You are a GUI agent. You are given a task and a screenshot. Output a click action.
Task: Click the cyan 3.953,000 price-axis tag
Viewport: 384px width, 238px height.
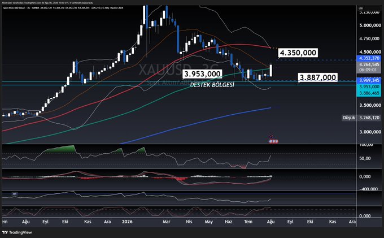pos(369,86)
